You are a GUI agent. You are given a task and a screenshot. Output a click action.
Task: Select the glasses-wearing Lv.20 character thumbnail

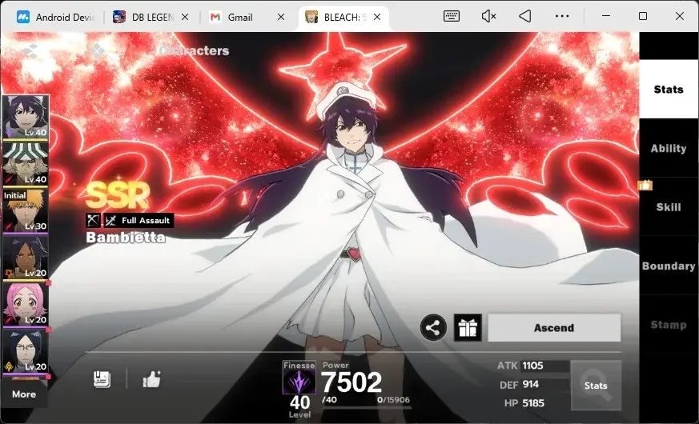click(26, 351)
